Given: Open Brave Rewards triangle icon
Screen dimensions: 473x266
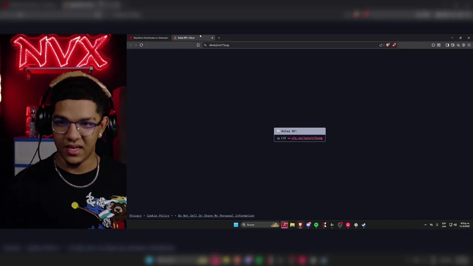Looking at the screenshot, I should click(x=394, y=45).
